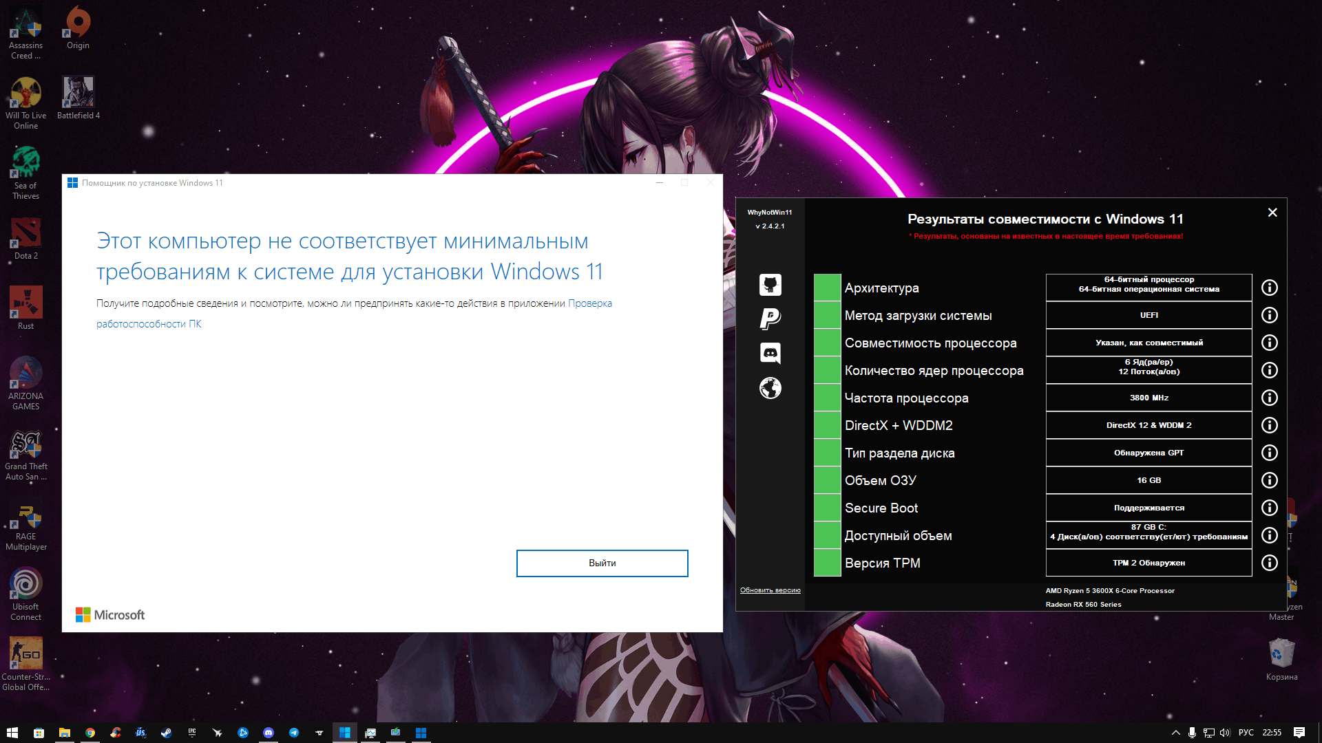Click the PayPal donate icon
Screen dimensions: 1322x743
(770, 319)
